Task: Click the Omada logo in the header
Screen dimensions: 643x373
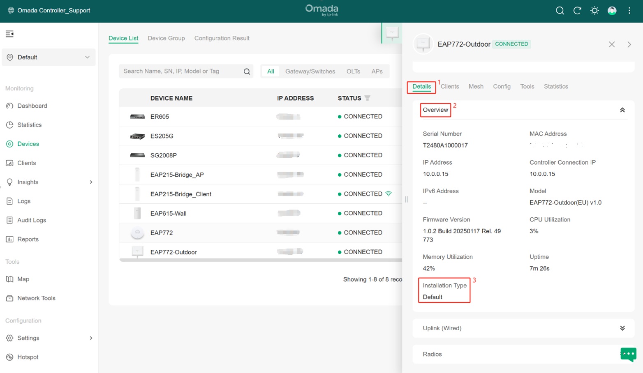Action: [321, 10]
